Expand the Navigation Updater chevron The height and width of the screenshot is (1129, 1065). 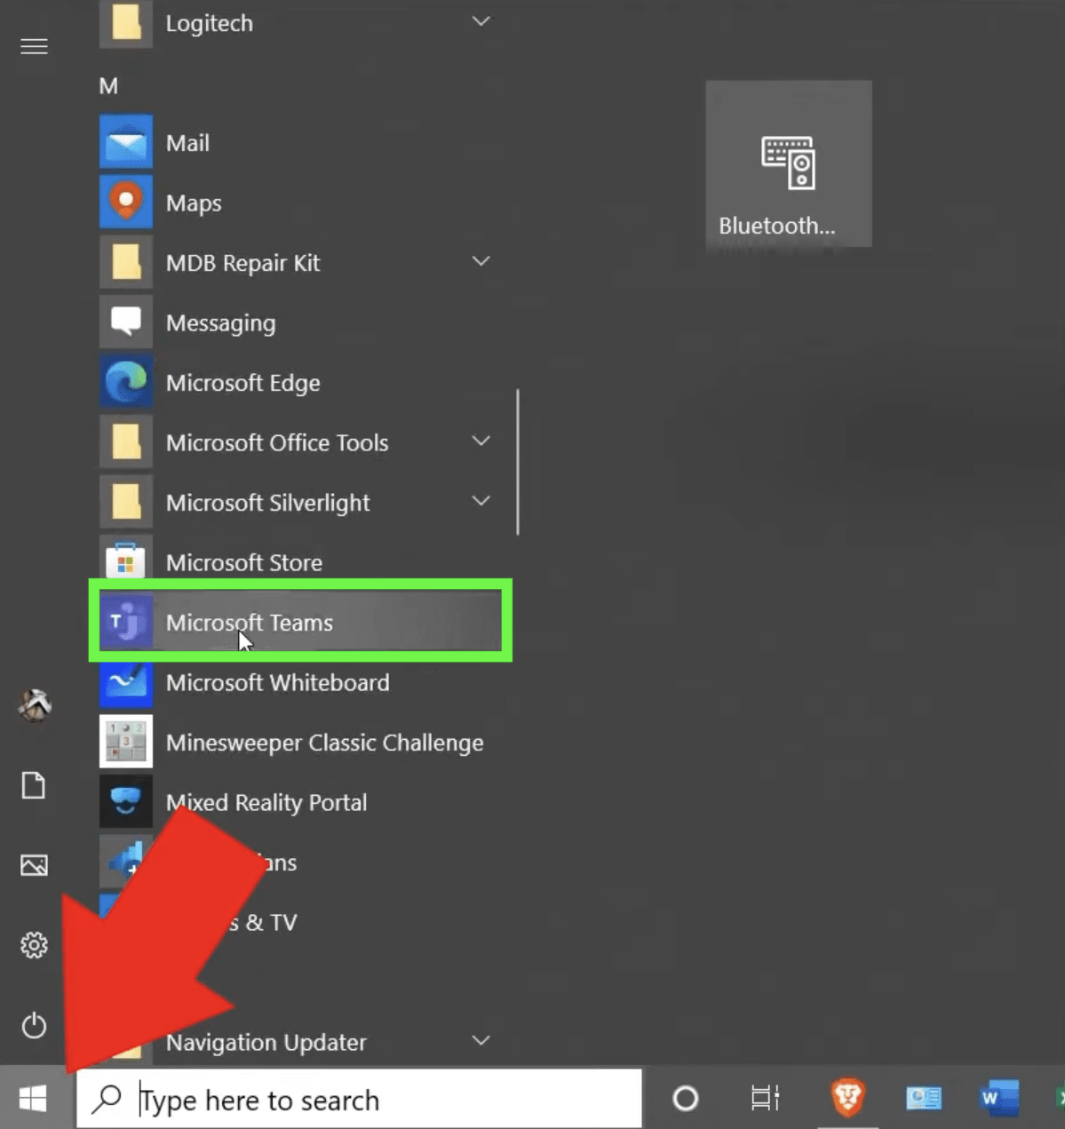pyautogui.click(x=481, y=1040)
